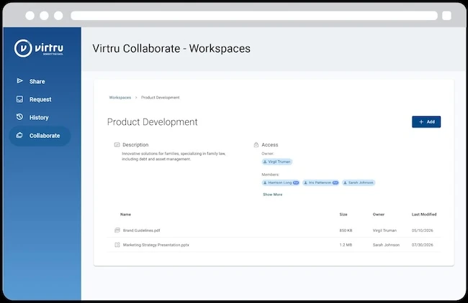Select the Collaborate menu item
The height and width of the screenshot is (303, 468).
click(40, 136)
